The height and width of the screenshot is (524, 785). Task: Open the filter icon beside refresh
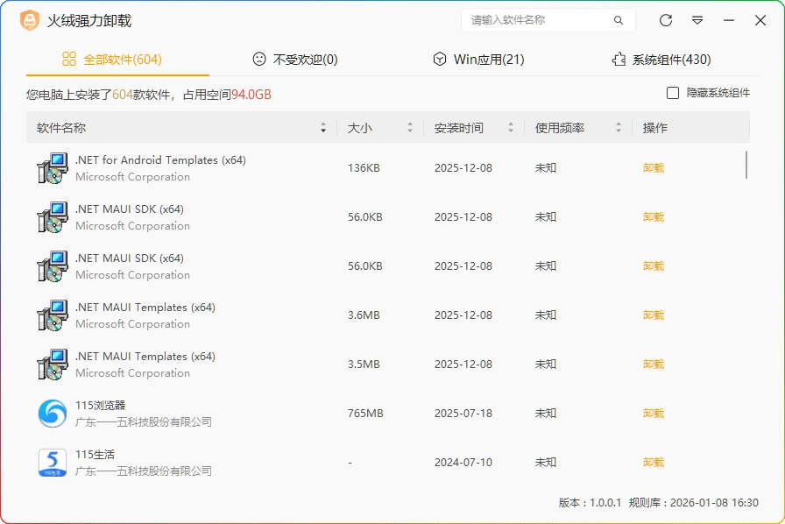tap(697, 20)
